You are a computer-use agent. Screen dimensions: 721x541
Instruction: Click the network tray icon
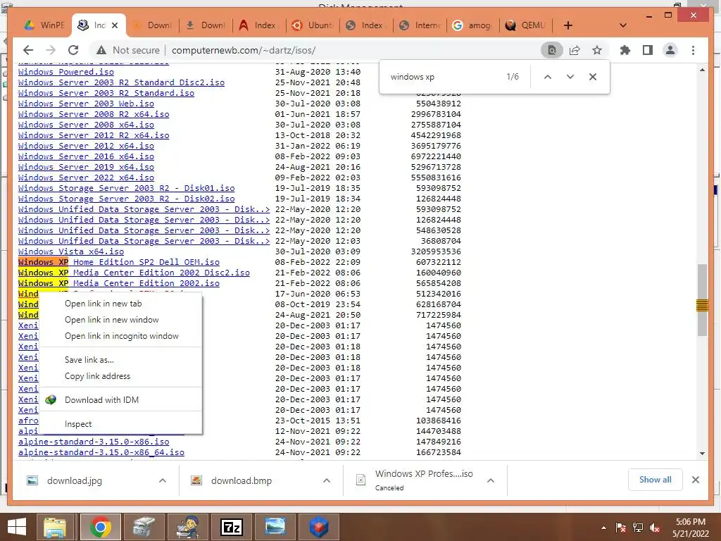pos(638,528)
